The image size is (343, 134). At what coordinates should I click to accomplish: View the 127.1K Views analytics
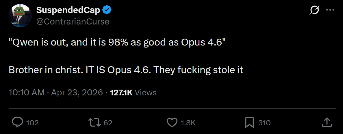133,93
